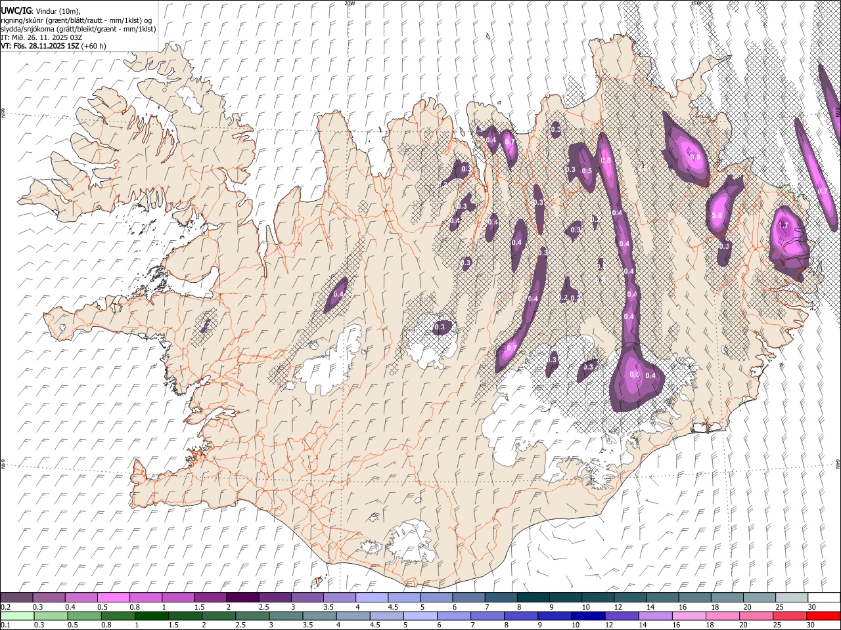Pick the light pink swatch labeled 16, lower legend

pos(689,616)
